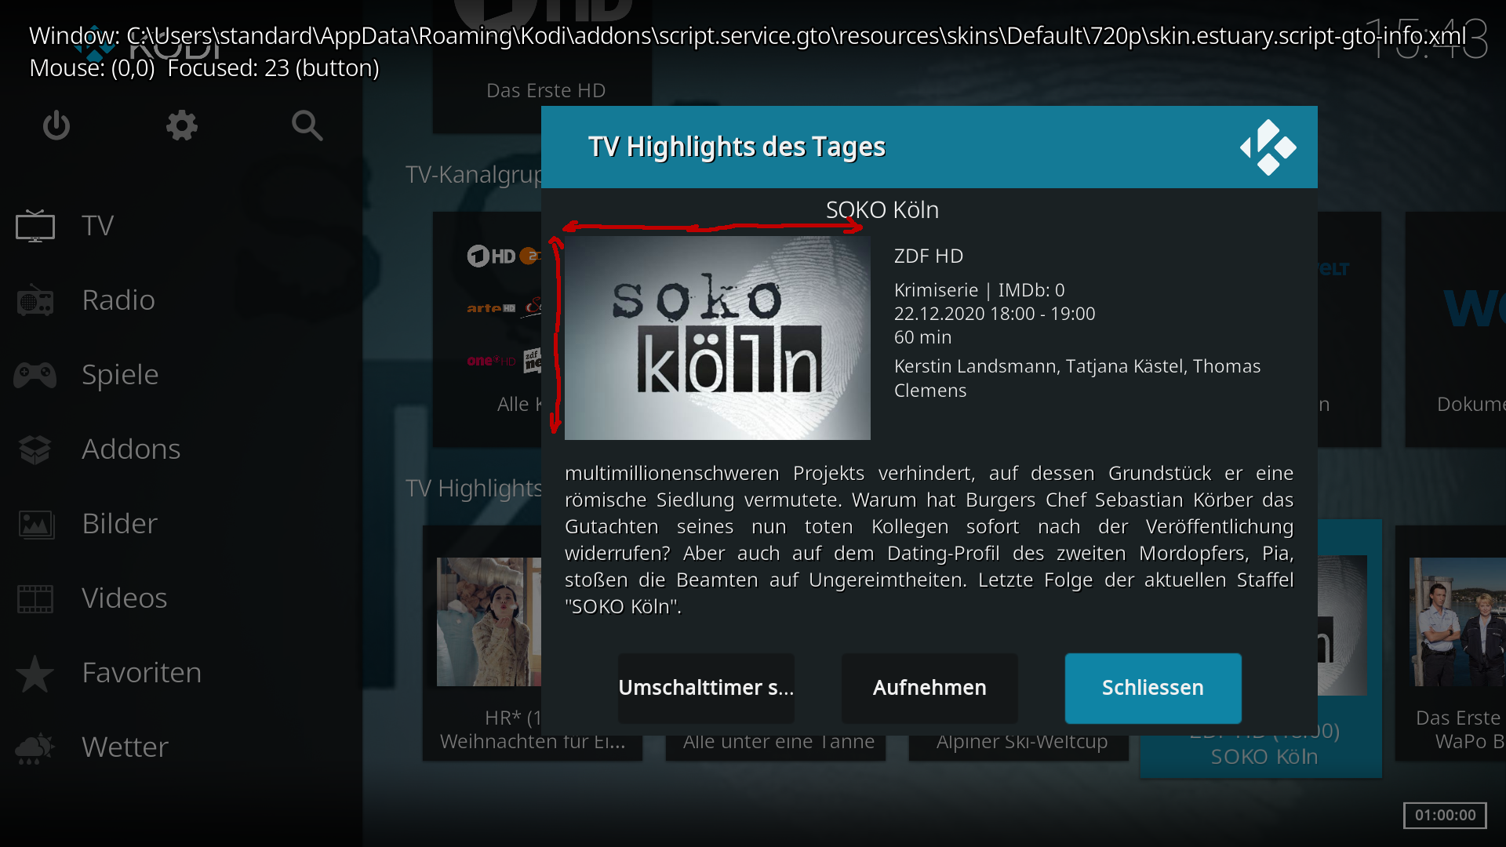The image size is (1506, 847).
Task: Click the plot description text
Action: point(929,540)
